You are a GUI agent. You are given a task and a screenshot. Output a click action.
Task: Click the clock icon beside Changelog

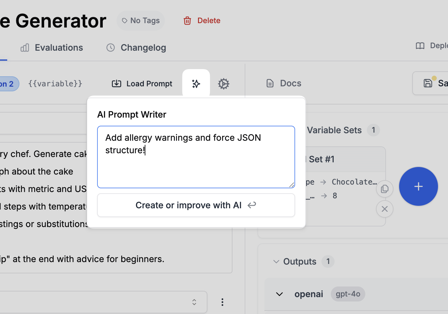click(x=110, y=48)
